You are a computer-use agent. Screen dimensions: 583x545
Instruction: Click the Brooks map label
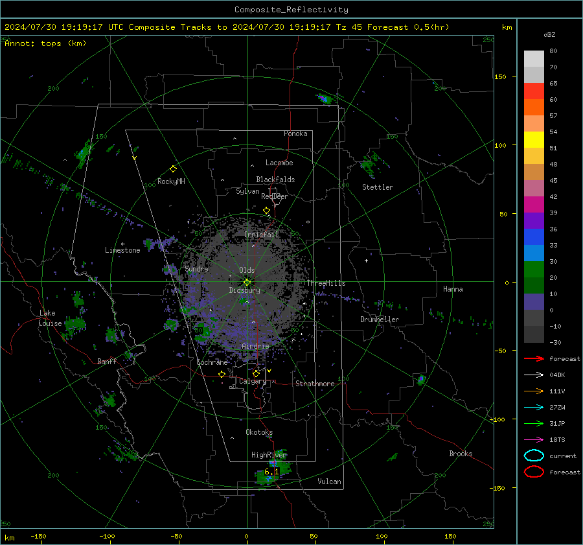[461, 454]
